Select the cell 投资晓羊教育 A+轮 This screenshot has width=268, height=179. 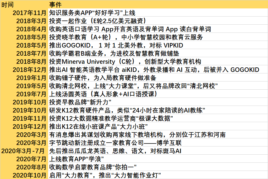pyautogui.click(x=158, y=37)
